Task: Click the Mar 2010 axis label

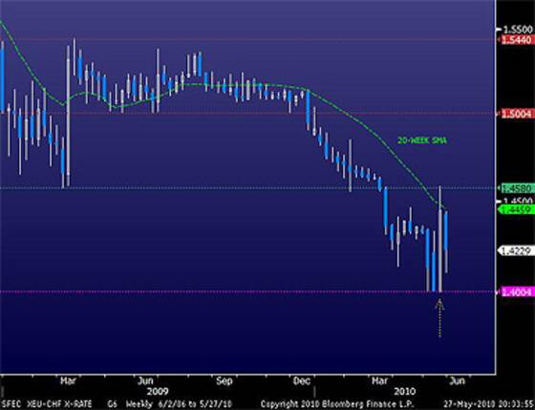Action: click(380, 380)
